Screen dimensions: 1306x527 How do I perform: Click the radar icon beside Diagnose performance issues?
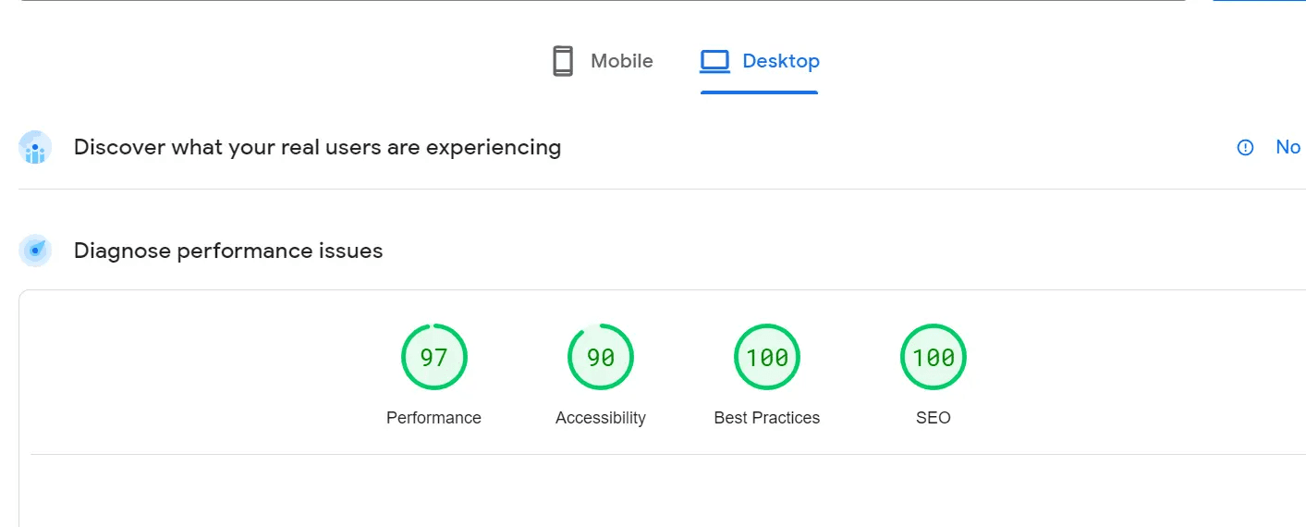35,251
